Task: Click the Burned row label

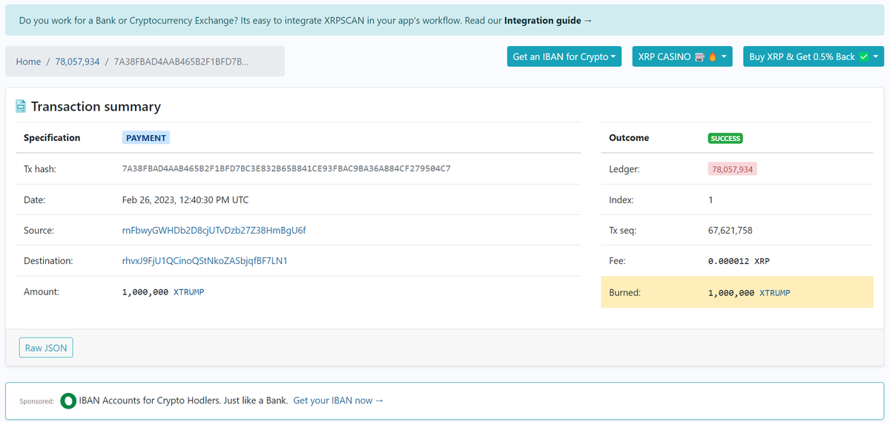Action: (624, 293)
